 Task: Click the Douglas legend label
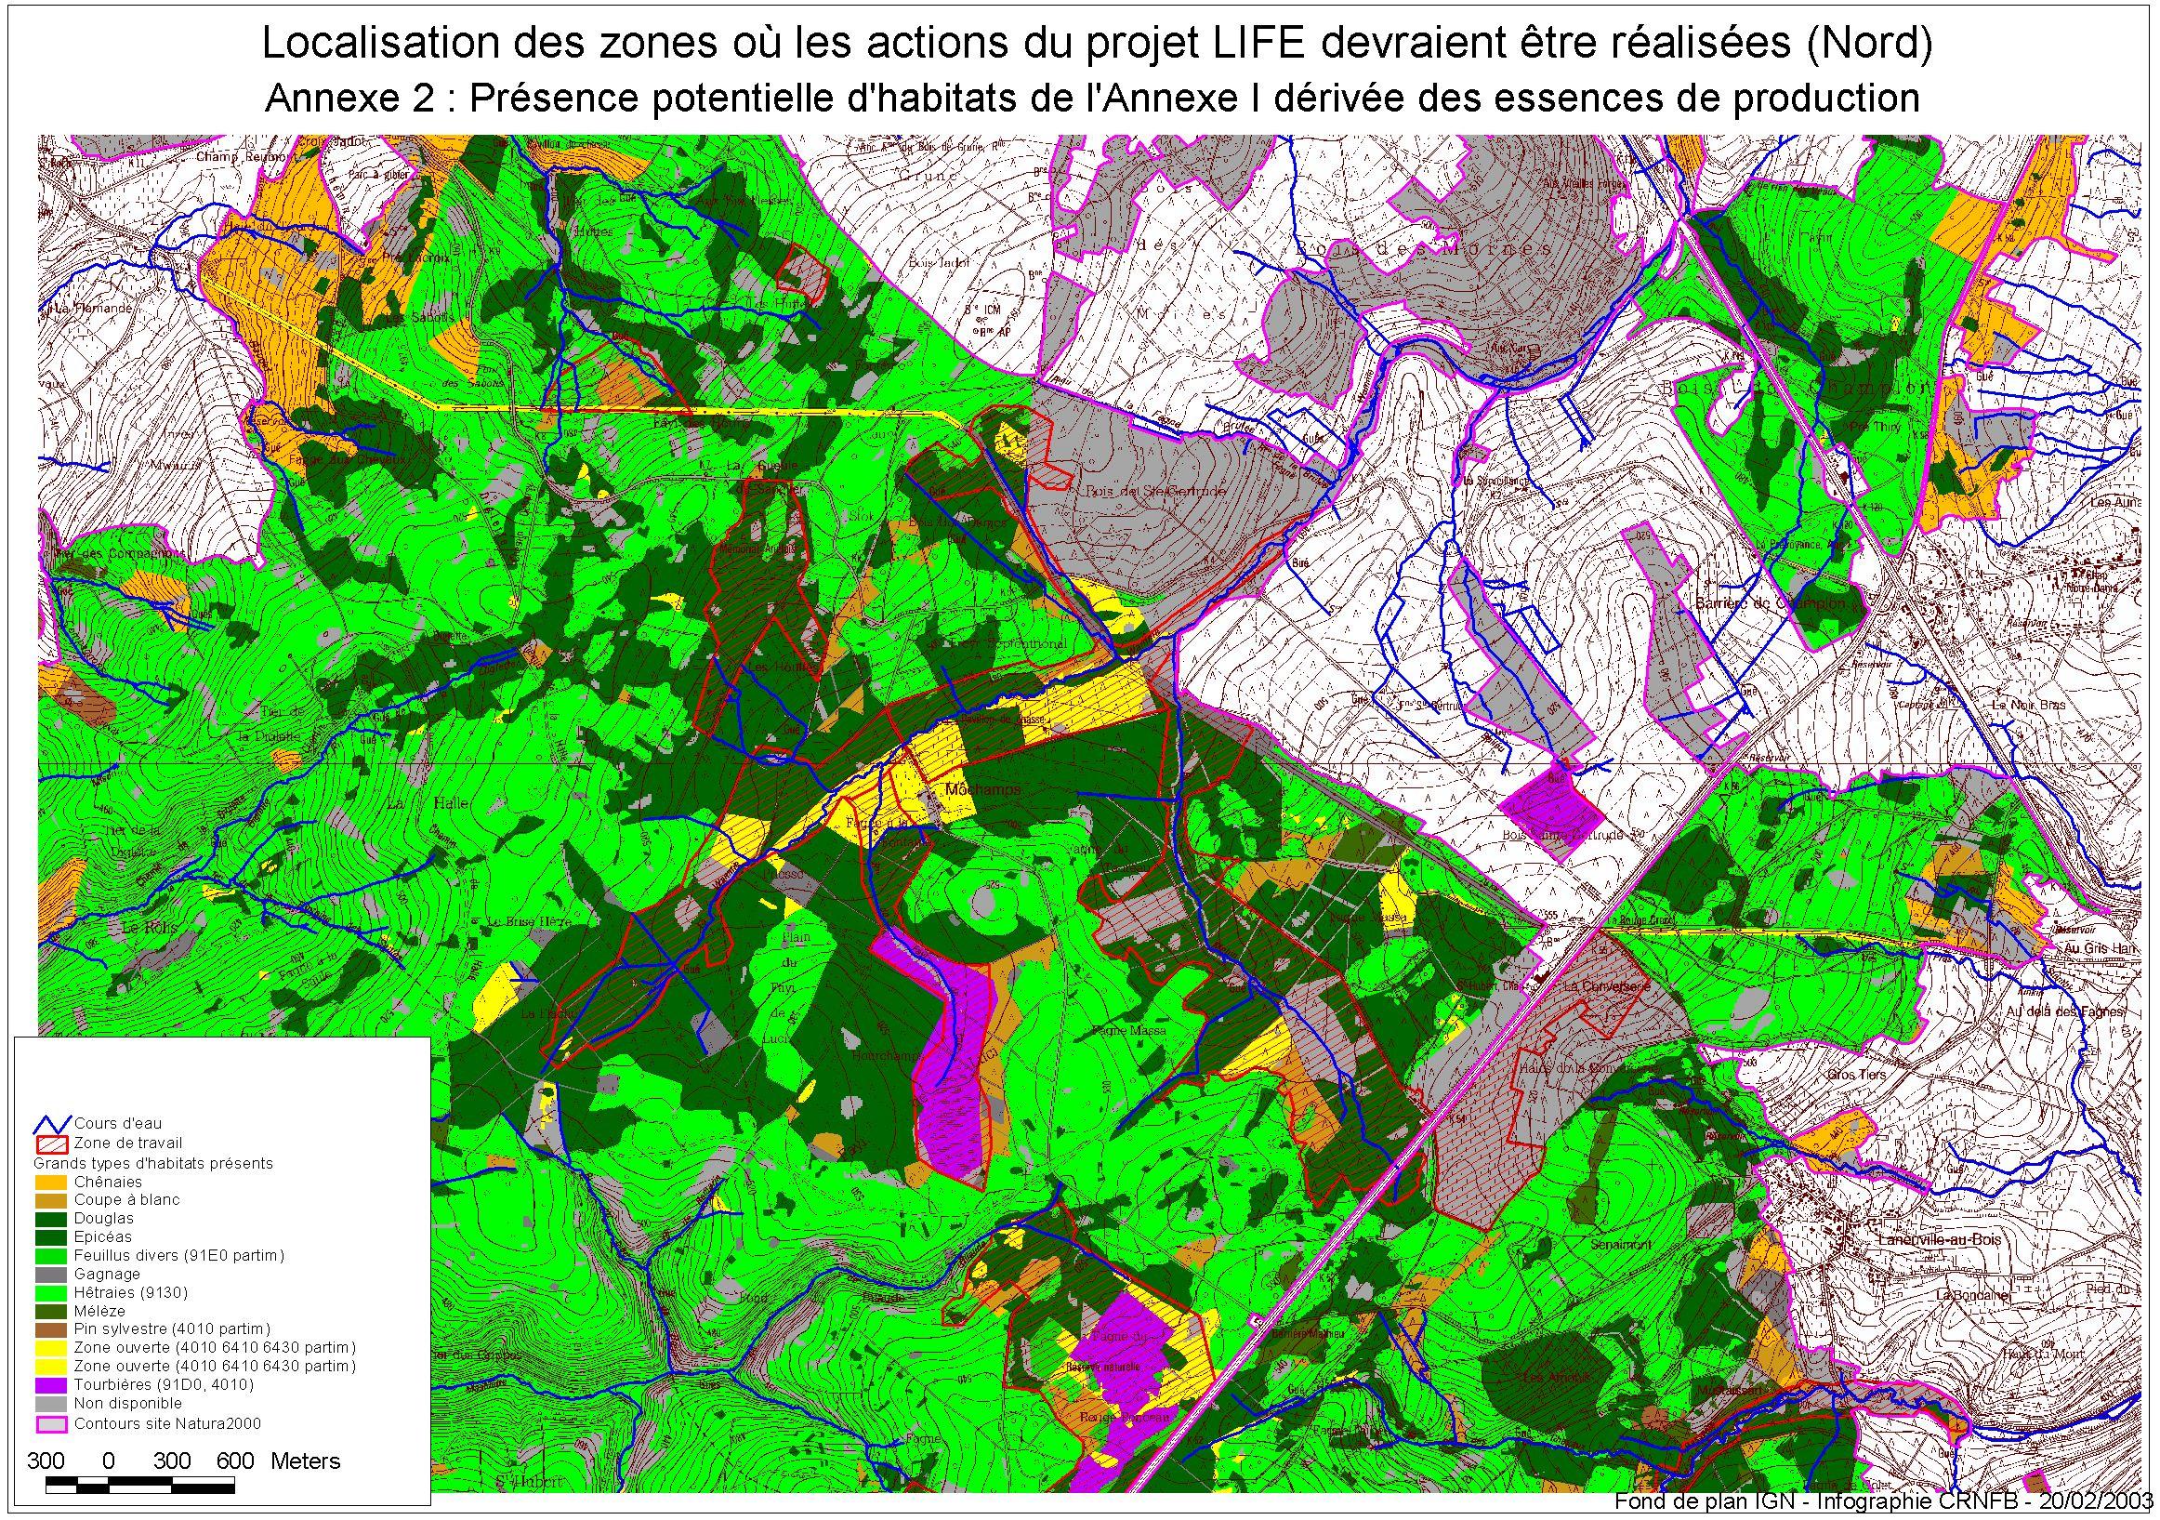pos(103,1219)
